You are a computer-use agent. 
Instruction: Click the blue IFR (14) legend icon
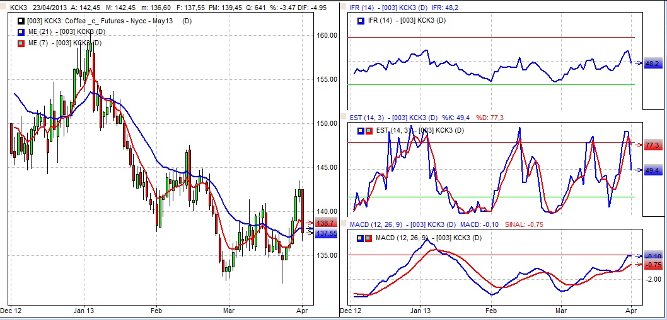click(x=360, y=21)
